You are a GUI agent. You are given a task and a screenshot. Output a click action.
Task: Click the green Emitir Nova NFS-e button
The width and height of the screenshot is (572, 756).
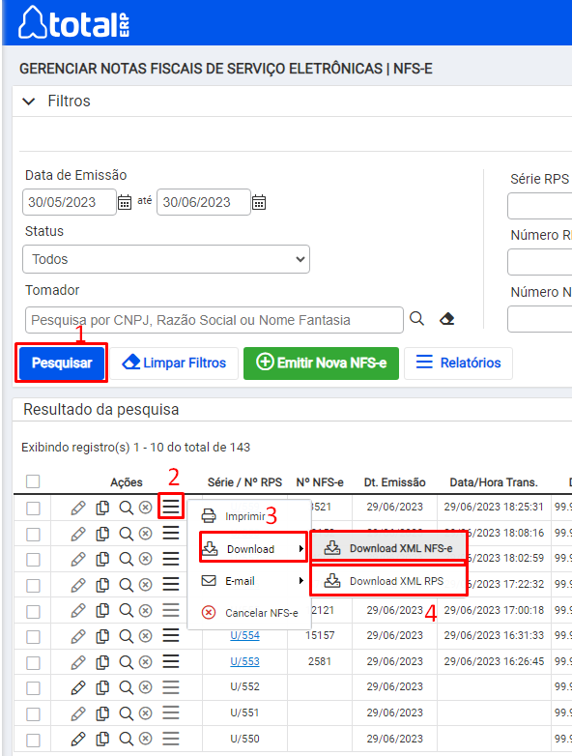pos(321,363)
